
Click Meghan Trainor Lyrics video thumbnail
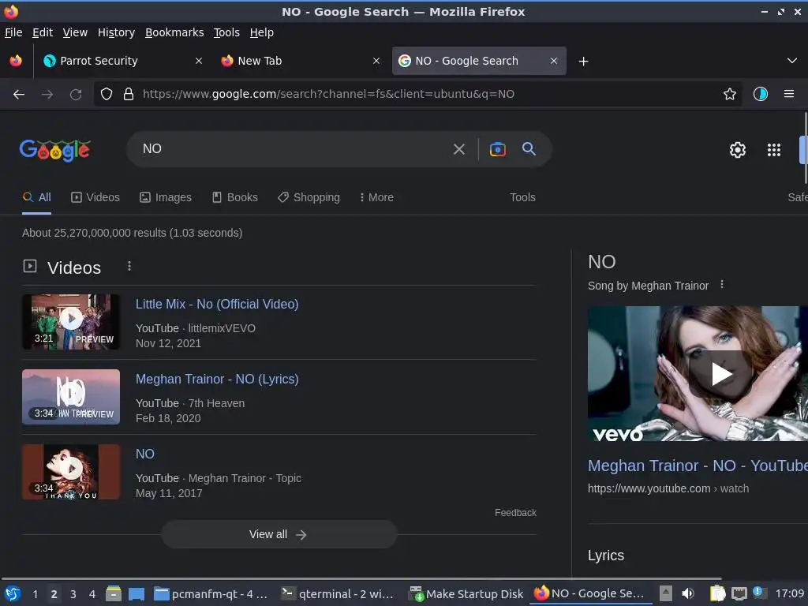71,397
